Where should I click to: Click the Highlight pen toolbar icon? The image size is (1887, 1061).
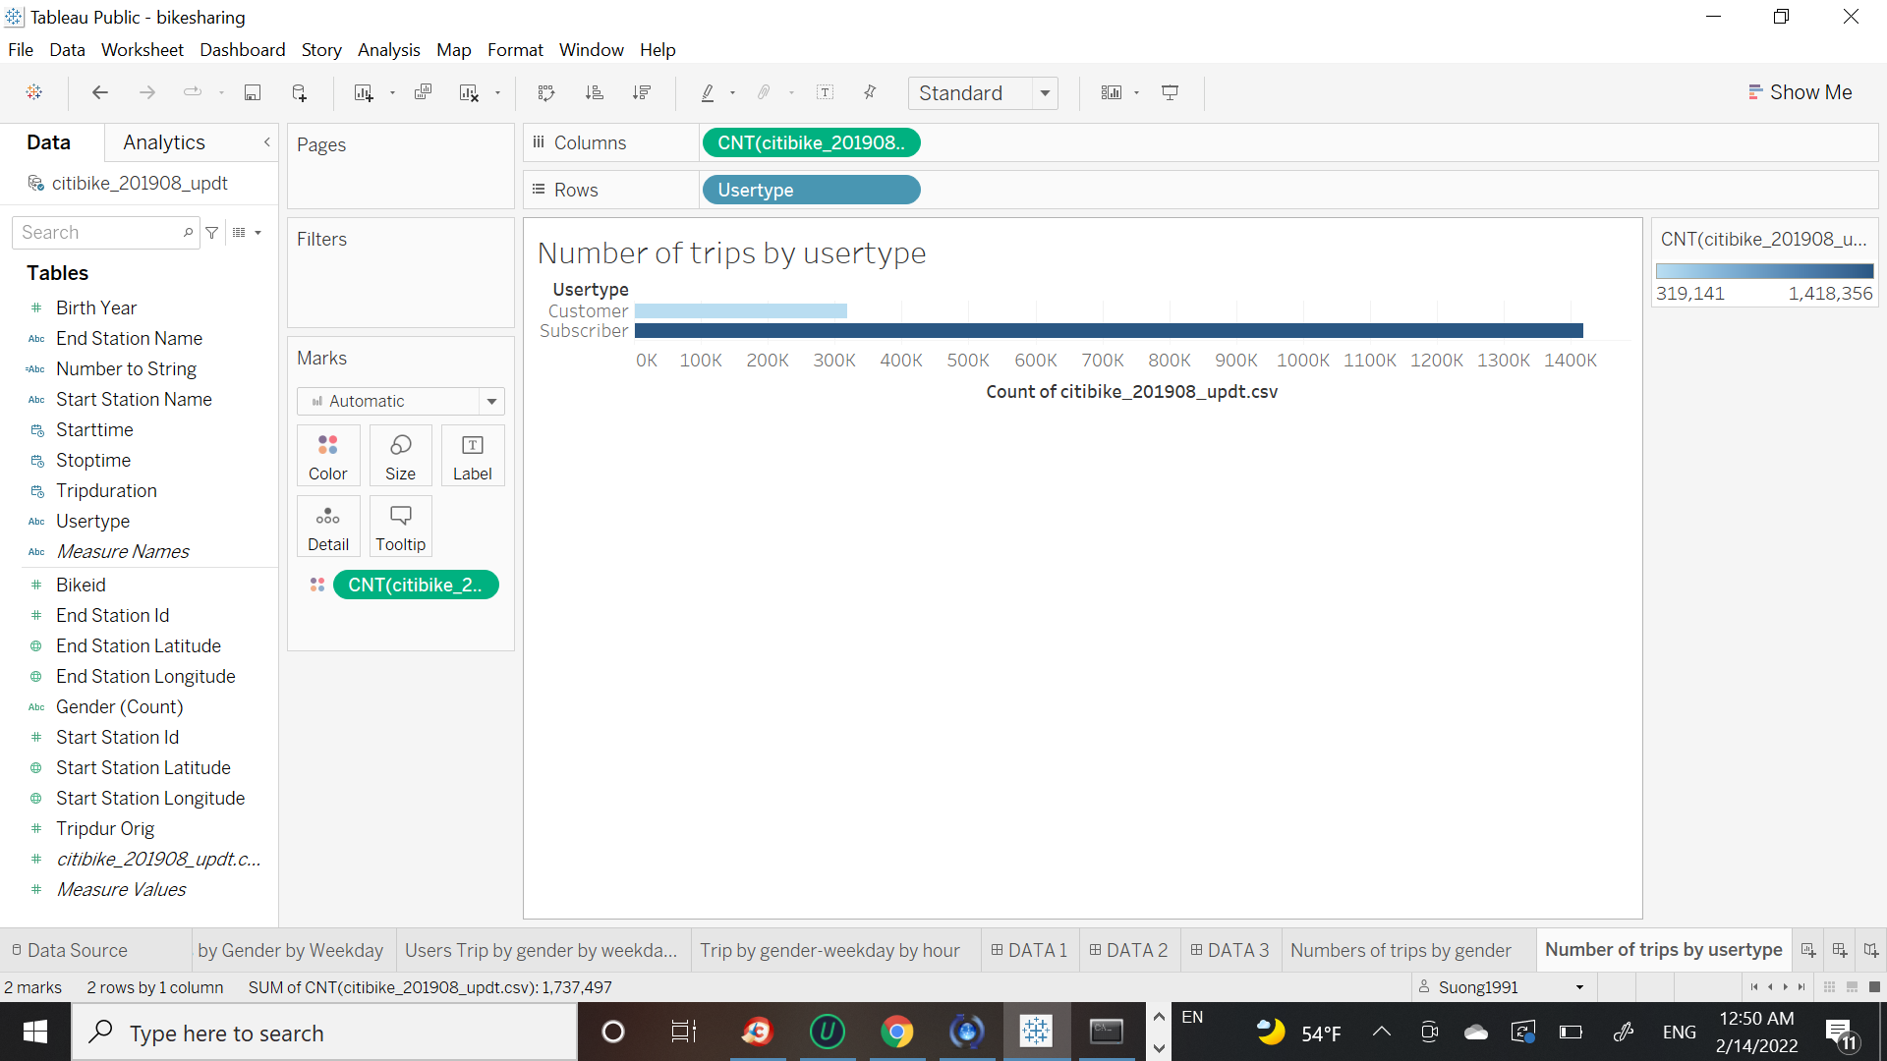click(707, 92)
